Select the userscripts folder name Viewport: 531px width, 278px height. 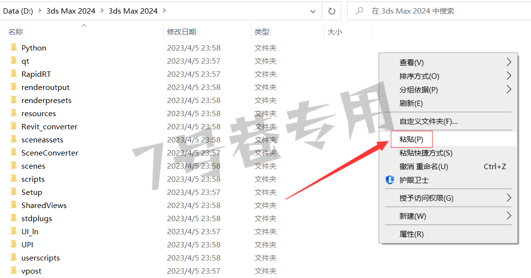coord(40,258)
